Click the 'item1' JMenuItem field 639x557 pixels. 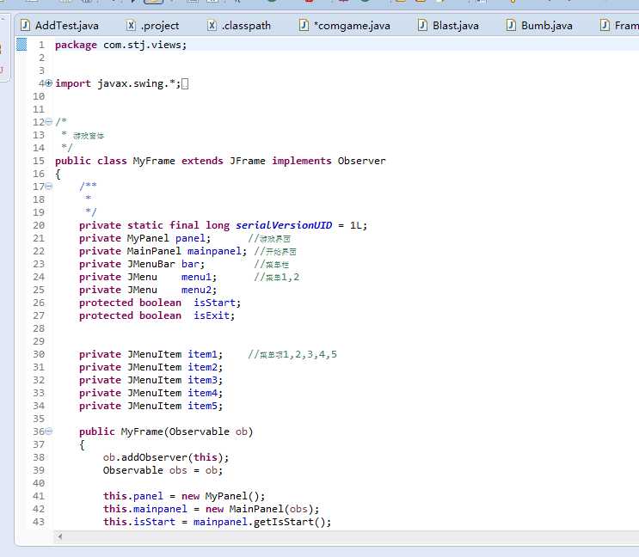click(202, 354)
